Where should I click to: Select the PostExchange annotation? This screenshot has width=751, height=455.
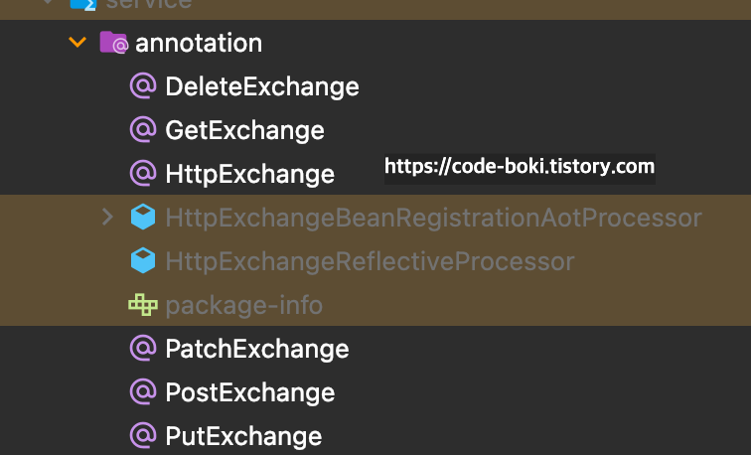249,392
